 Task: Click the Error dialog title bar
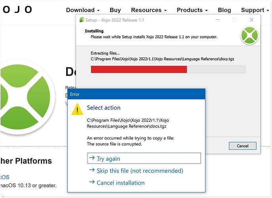[136, 94]
